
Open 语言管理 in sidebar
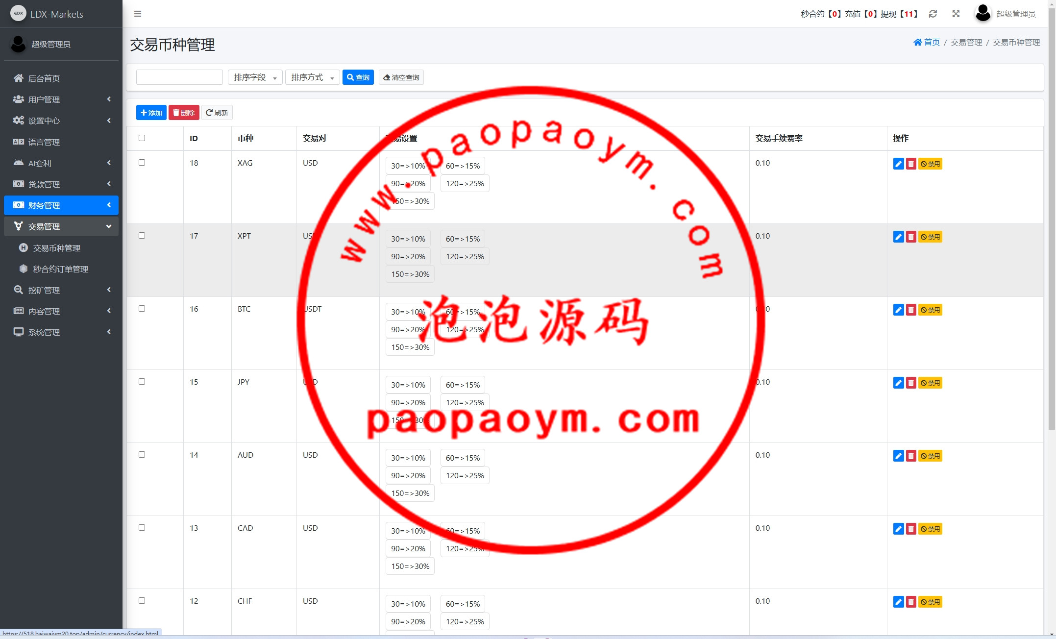coord(61,142)
